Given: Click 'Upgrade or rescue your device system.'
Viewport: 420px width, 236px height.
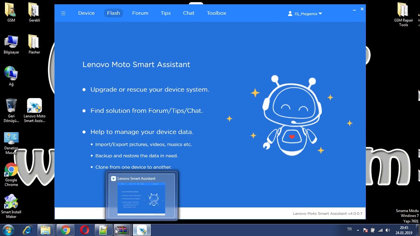Looking at the screenshot, I should pyautogui.click(x=150, y=89).
